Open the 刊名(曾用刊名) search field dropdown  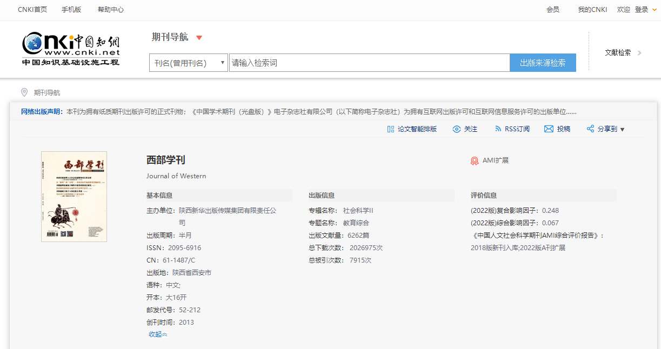[x=189, y=63]
